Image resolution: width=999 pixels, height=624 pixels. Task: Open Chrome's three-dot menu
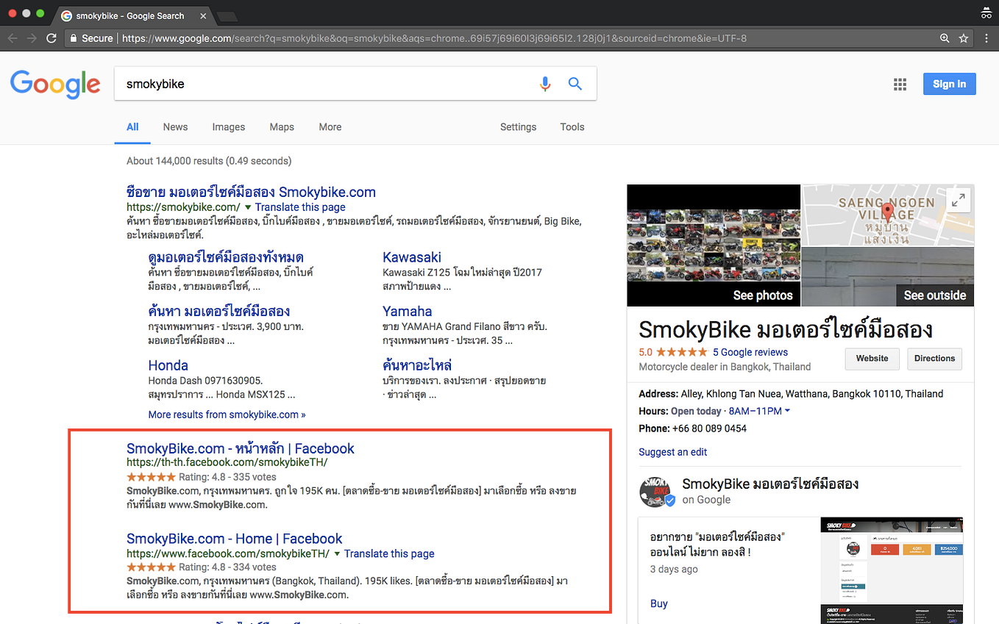987,38
